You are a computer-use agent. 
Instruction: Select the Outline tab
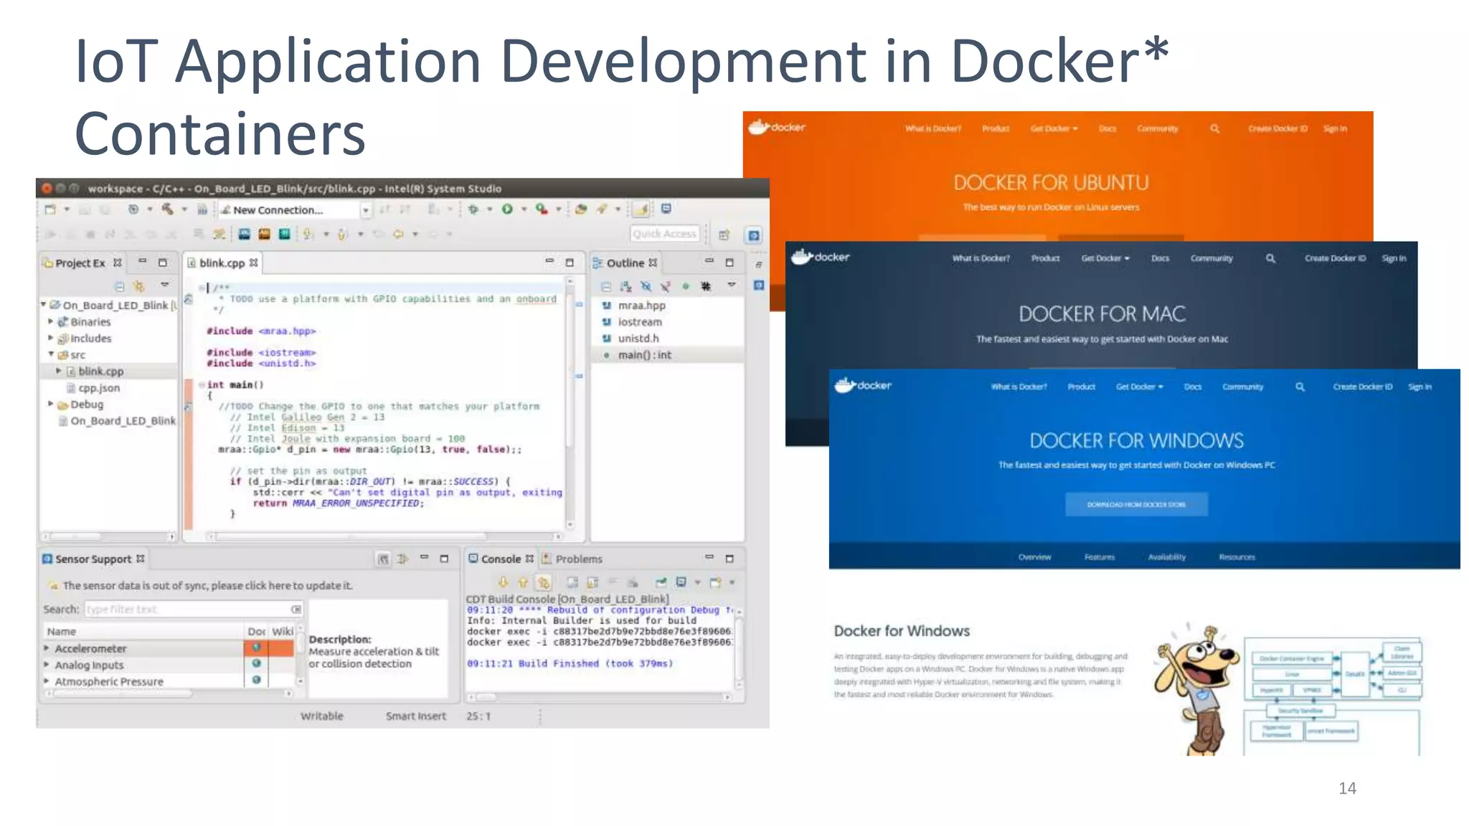(625, 263)
